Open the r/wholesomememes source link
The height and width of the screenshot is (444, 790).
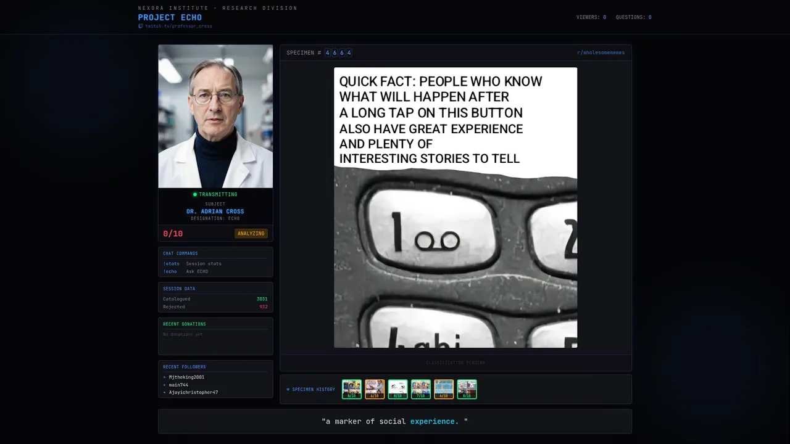[601, 53]
